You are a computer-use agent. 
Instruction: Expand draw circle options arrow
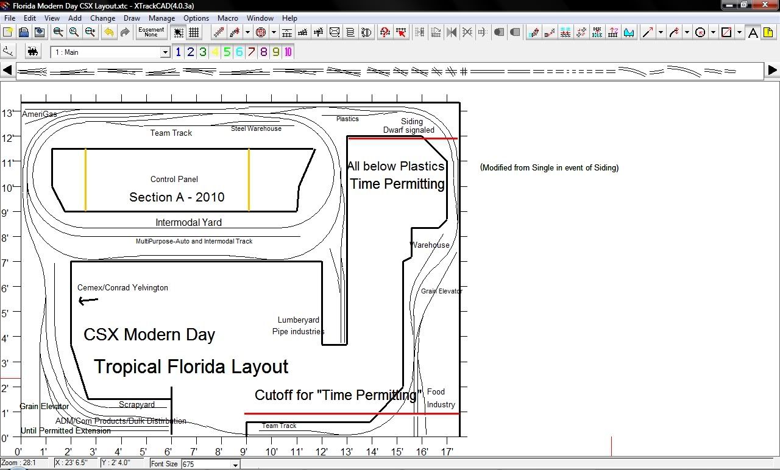tap(713, 32)
